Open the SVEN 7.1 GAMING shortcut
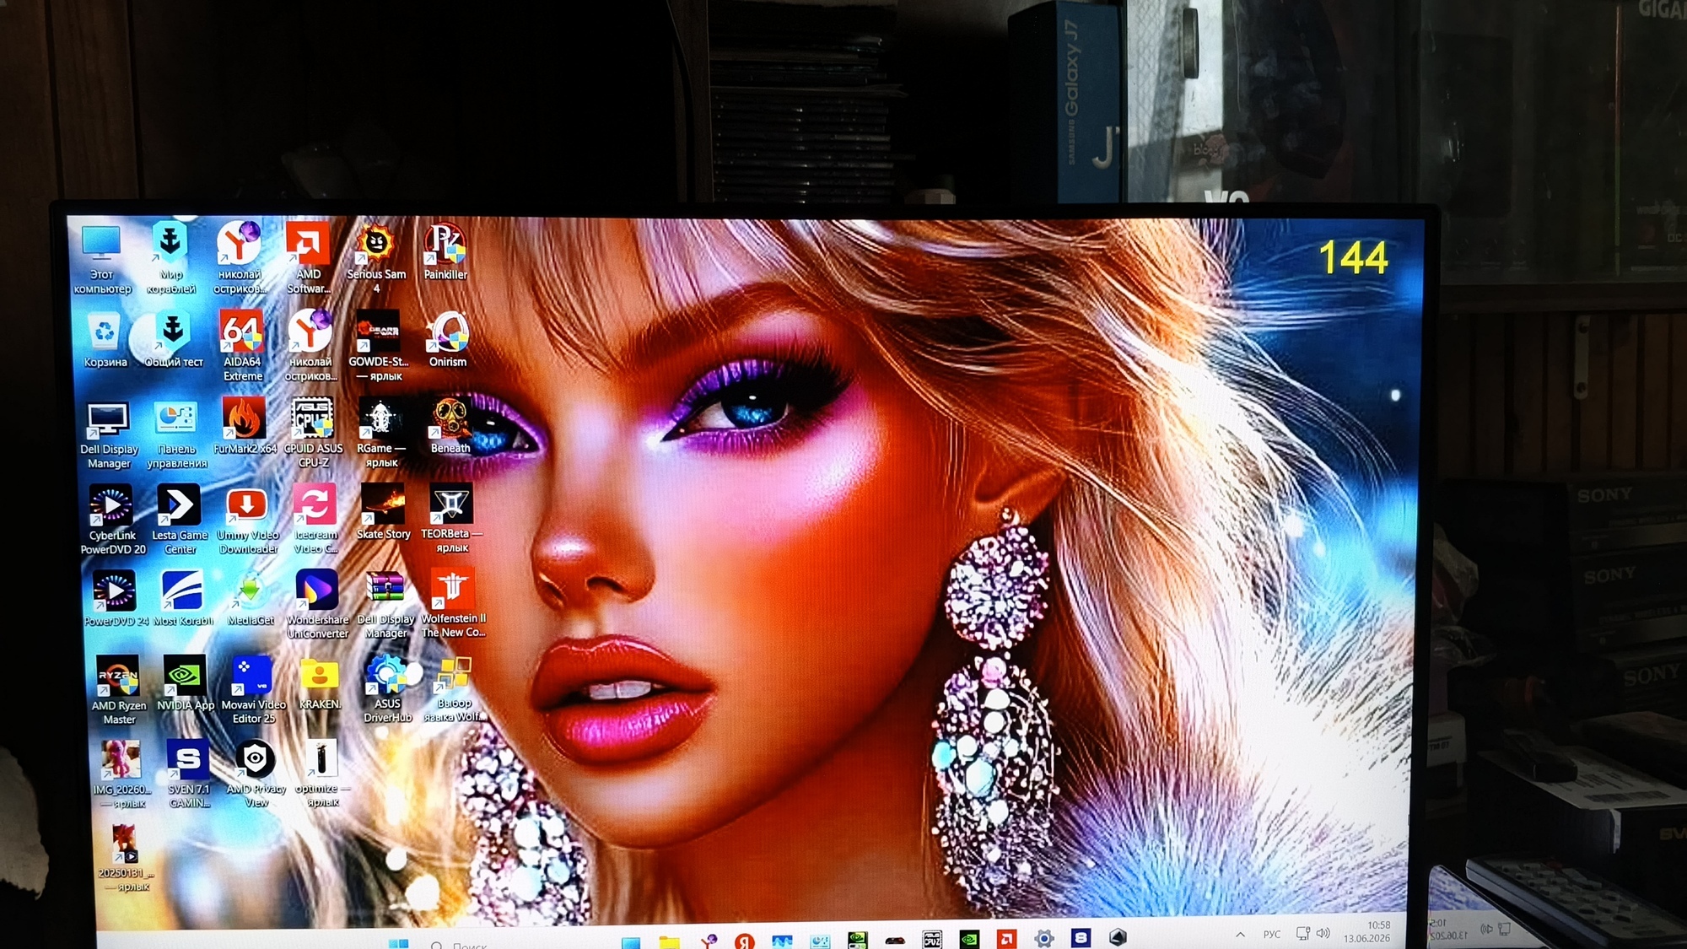 tap(189, 774)
